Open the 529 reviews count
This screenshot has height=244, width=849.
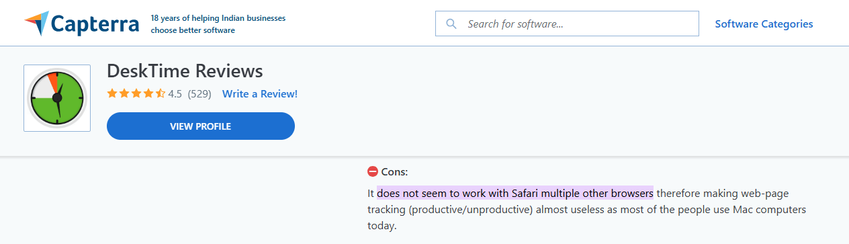point(199,94)
